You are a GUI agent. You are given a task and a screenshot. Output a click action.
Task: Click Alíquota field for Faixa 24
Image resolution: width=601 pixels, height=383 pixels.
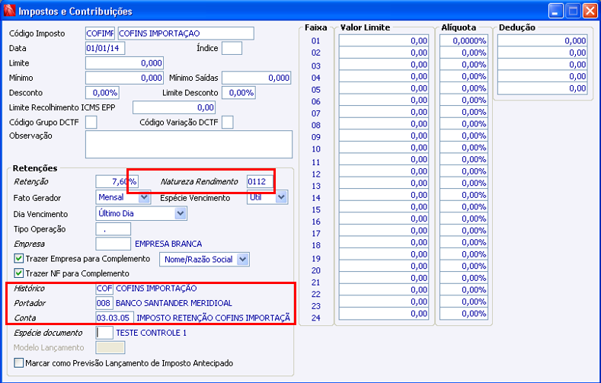pos(464,314)
